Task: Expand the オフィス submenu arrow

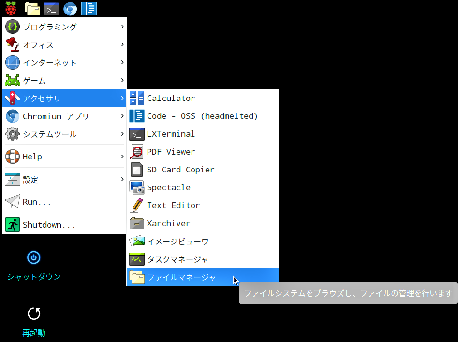Action: (122, 44)
